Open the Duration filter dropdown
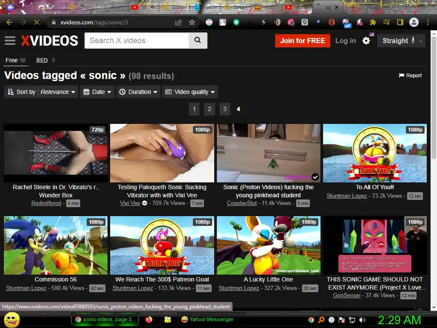 tap(138, 92)
